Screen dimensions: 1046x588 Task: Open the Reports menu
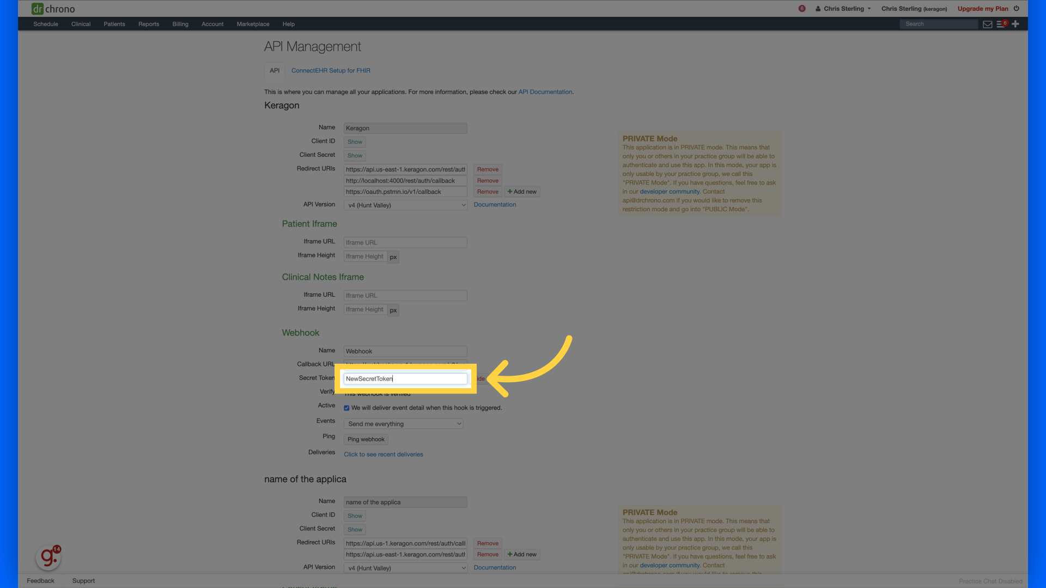pyautogui.click(x=149, y=24)
